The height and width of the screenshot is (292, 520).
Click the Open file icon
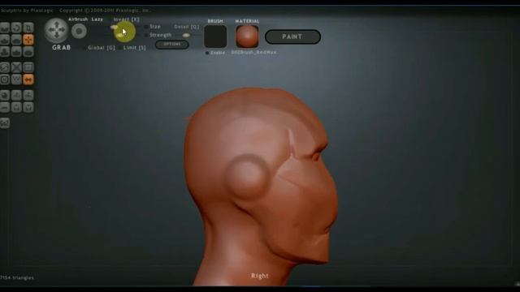click(x=5, y=107)
